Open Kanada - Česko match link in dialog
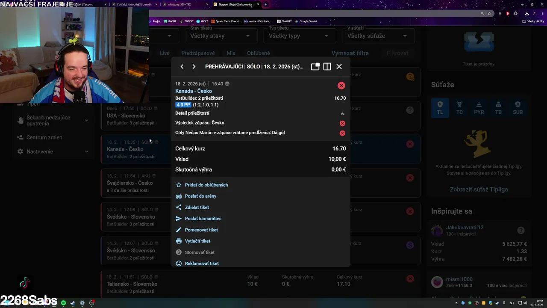 point(193,91)
